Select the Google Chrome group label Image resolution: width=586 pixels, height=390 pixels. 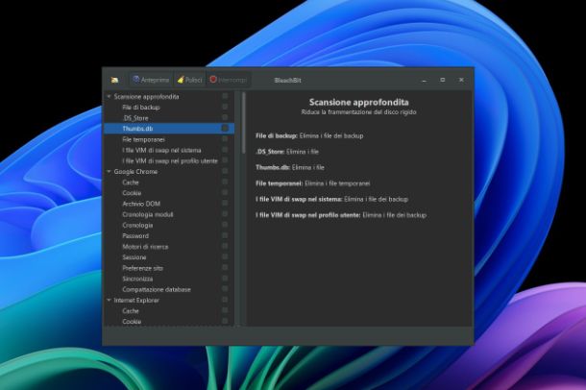[135, 172]
